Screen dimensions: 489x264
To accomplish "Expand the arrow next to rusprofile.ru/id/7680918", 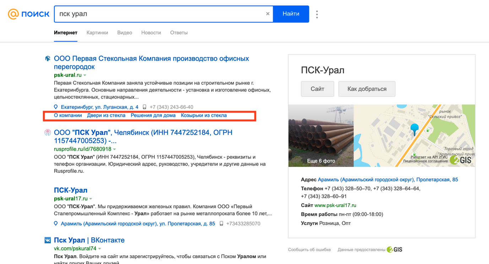I will click(115, 149).
